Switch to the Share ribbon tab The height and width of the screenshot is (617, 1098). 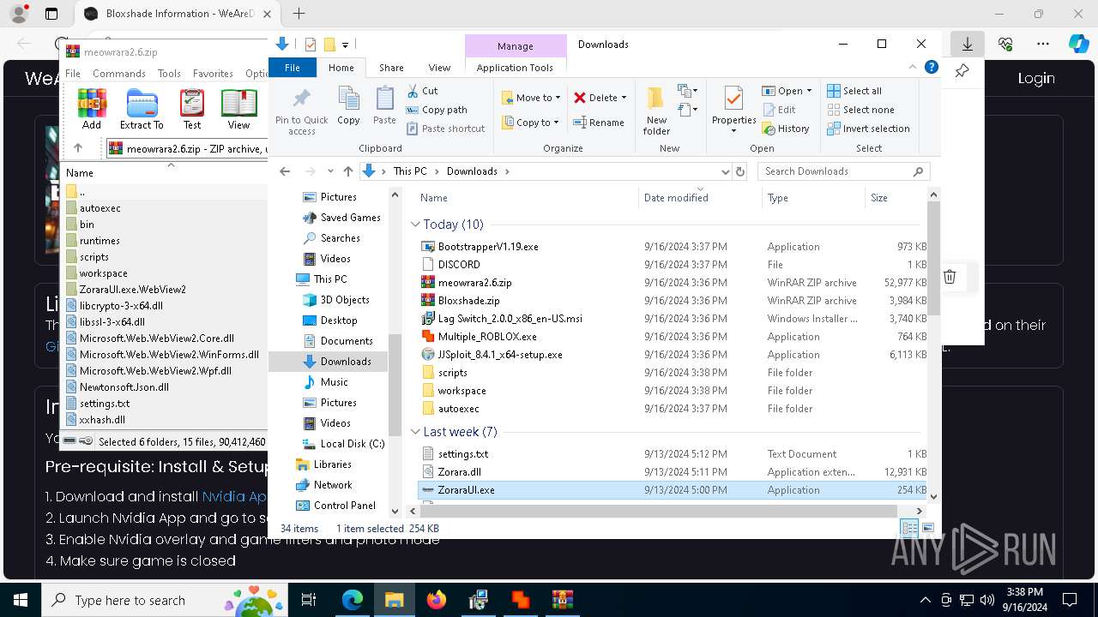pyautogui.click(x=391, y=68)
